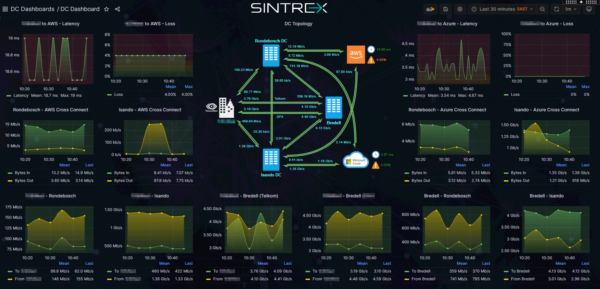
Task: Change To Bredell color, Bredell - Isando legend
Action: [x=506, y=272]
